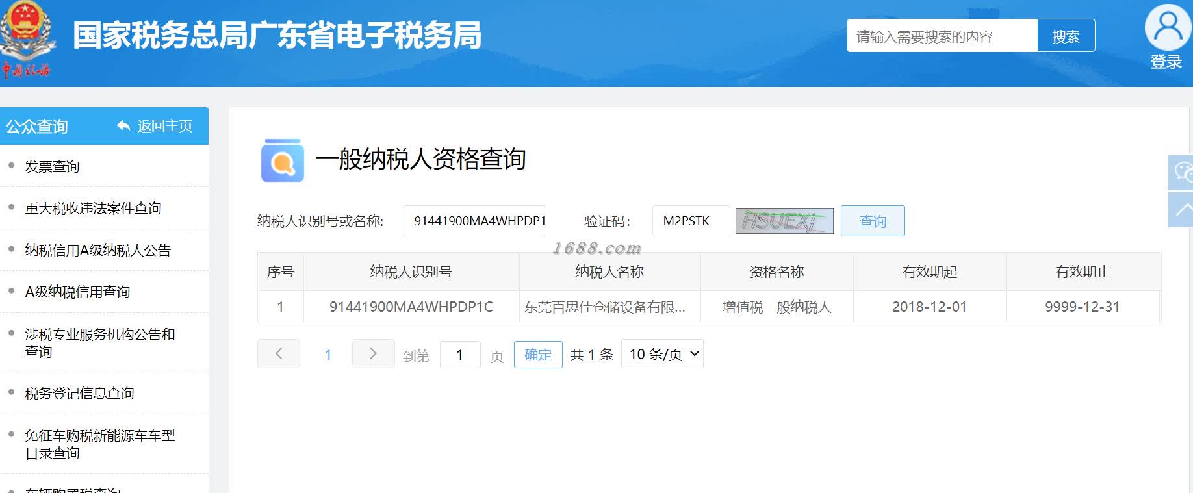Click the taxpayer name 东莞百思佳仓储设备有限...
The width and height of the screenshot is (1193, 493).
click(605, 307)
